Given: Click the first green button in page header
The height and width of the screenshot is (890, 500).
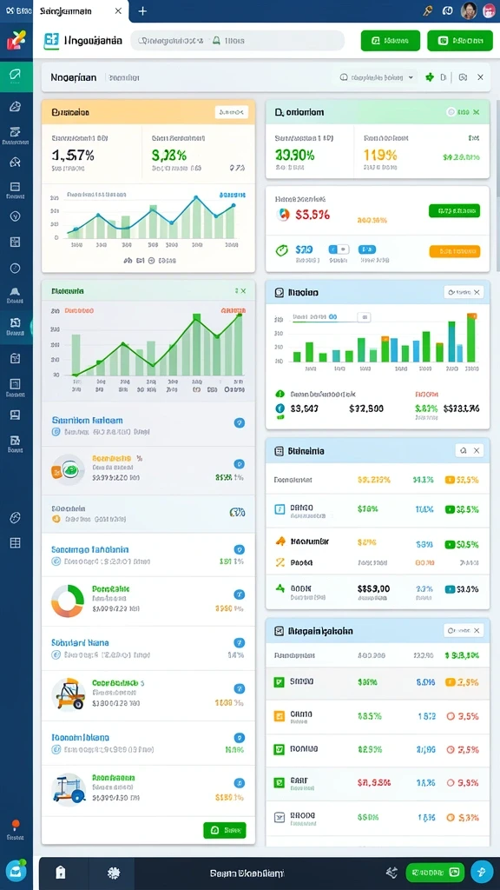Looking at the screenshot, I should (x=390, y=41).
